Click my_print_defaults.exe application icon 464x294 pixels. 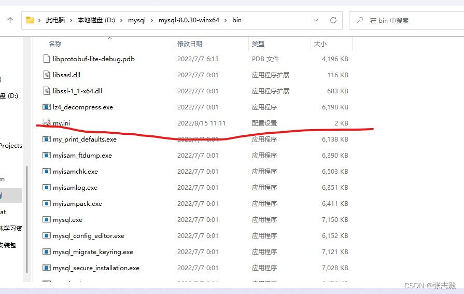point(47,139)
